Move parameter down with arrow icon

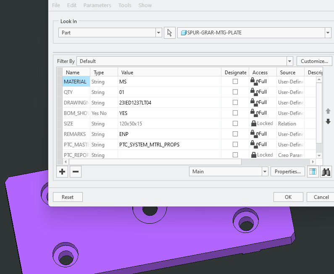[328, 121]
